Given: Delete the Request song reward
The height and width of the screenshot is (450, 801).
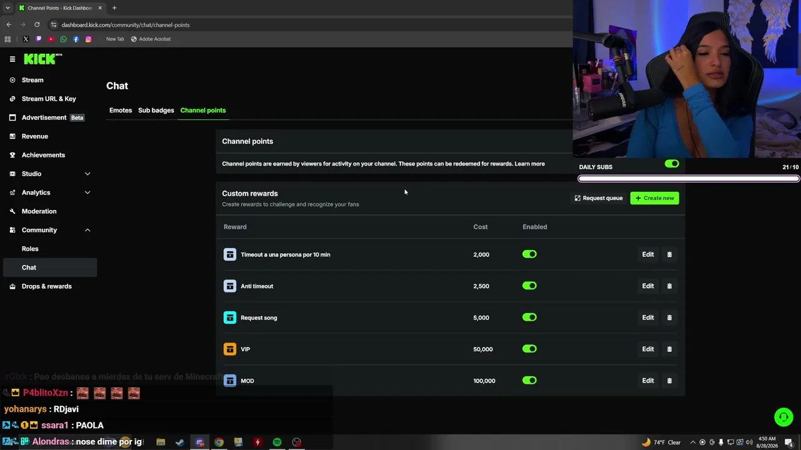Looking at the screenshot, I should tap(669, 317).
